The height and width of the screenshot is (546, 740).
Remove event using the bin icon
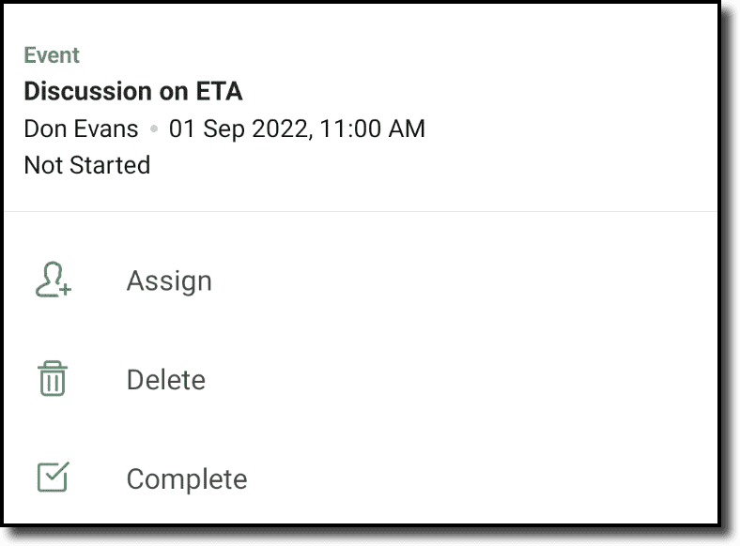53,379
